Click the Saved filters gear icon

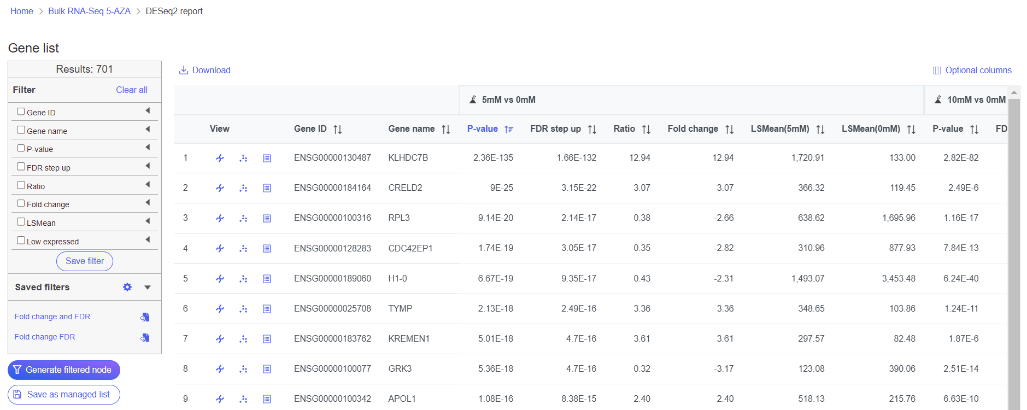127,288
